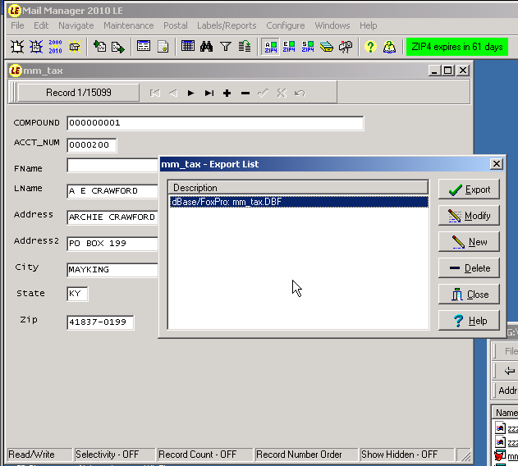
Task: Click the State field KY
Action: click(77, 294)
